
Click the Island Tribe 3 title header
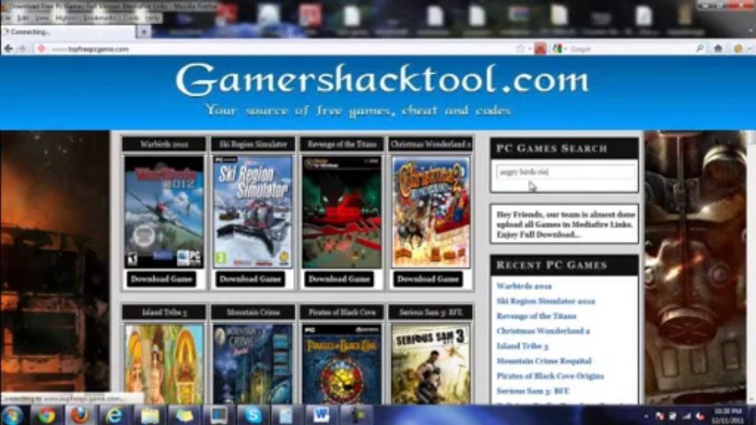[164, 312]
